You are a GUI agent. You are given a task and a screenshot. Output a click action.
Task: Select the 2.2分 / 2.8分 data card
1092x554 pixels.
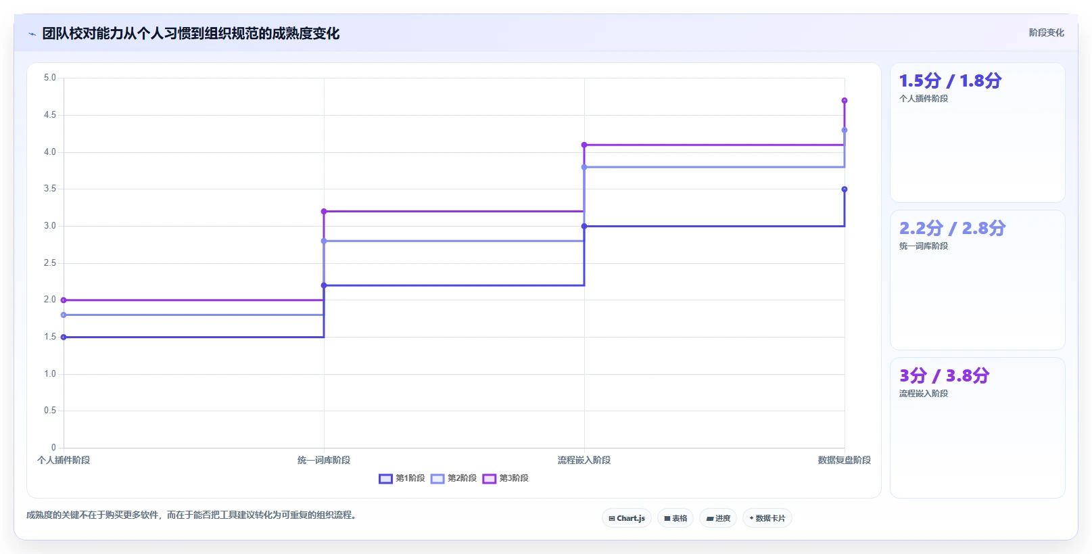978,280
